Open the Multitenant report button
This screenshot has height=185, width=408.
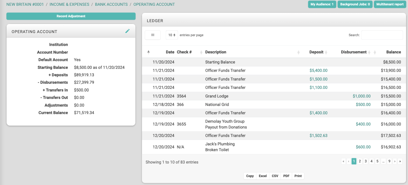[x=390, y=4]
